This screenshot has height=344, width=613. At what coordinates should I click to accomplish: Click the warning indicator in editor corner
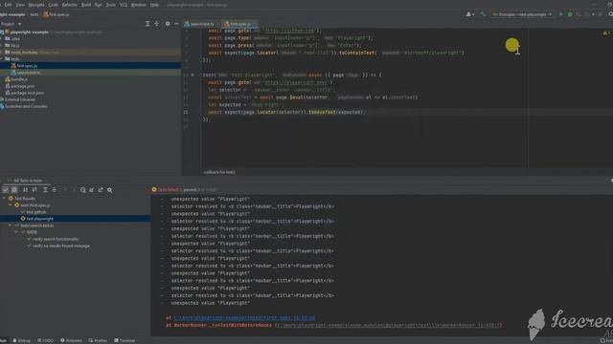[605, 33]
